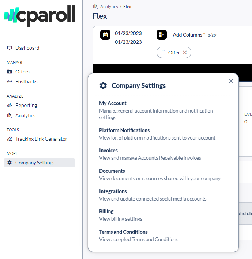This screenshot has height=259, width=252.
Task: Click the Offers star folder icon
Action: tap(10, 72)
